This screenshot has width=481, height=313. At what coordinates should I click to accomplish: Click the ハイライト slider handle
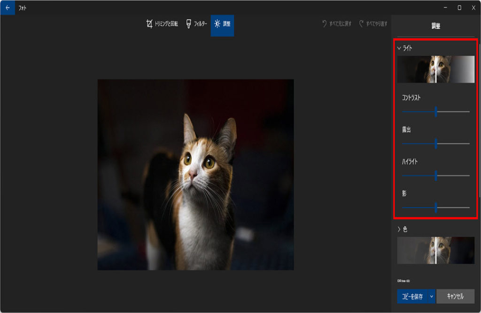click(436, 176)
